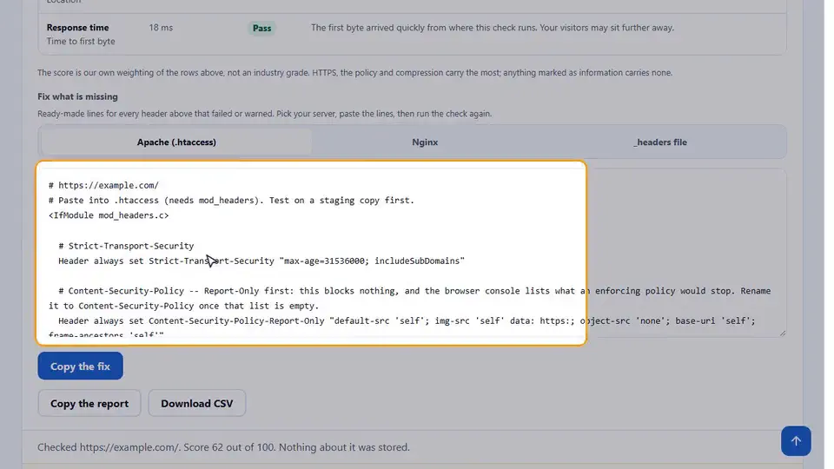Click the 'Header always set Strict-Transport-Security' line
The width and height of the screenshot is (834, 469).
pos(261,261)
